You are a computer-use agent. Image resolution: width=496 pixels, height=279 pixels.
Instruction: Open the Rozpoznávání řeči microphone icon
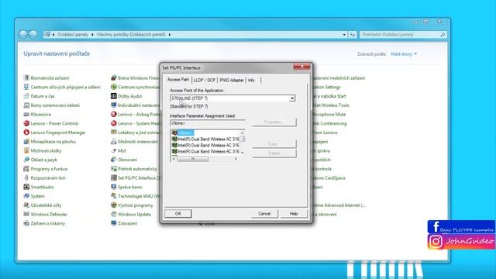click(26, 177)
